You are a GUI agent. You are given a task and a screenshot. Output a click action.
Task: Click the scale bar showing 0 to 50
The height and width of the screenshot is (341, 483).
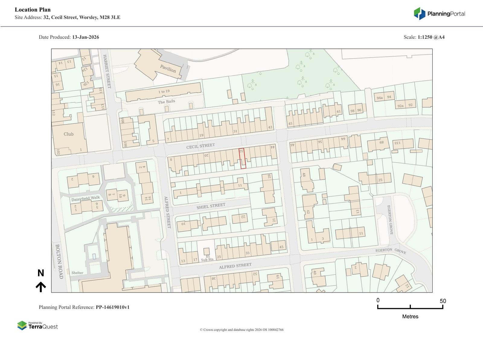410,307
